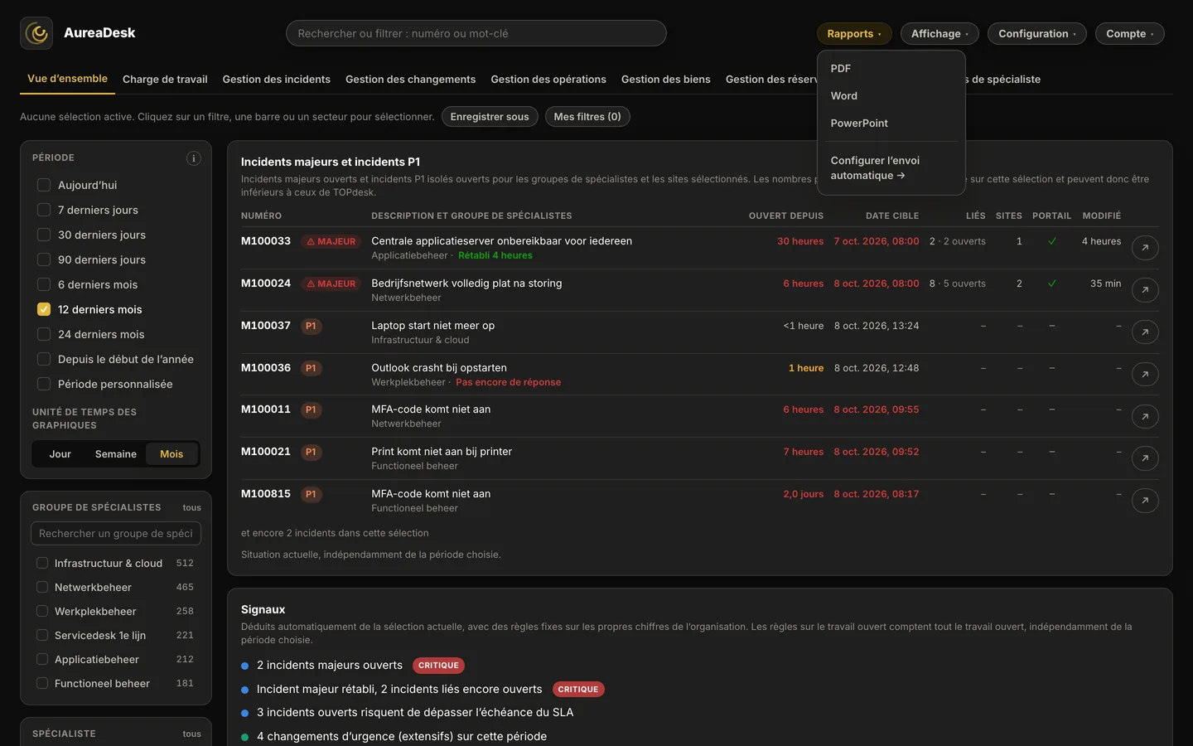Switch to Gestion des changements tab
Viewport: 1193px width, 746px height.
[410, 80]
